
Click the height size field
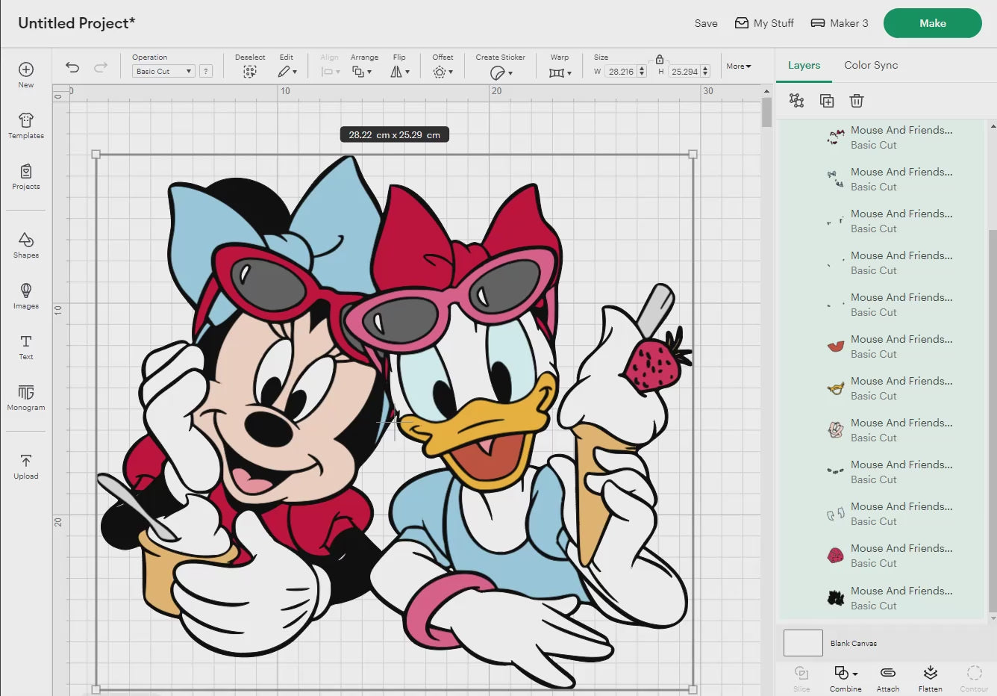click(x=684, y=72)
